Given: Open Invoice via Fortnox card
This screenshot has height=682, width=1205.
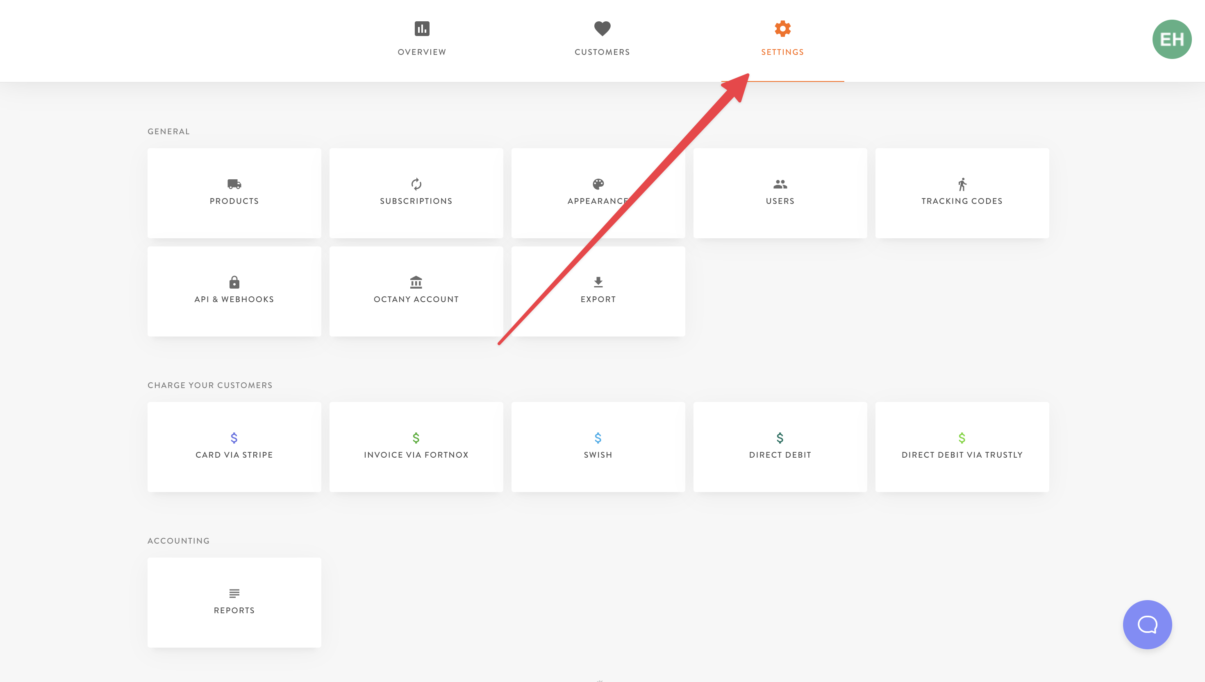Looking at the screenshot, I should (416, 446).
